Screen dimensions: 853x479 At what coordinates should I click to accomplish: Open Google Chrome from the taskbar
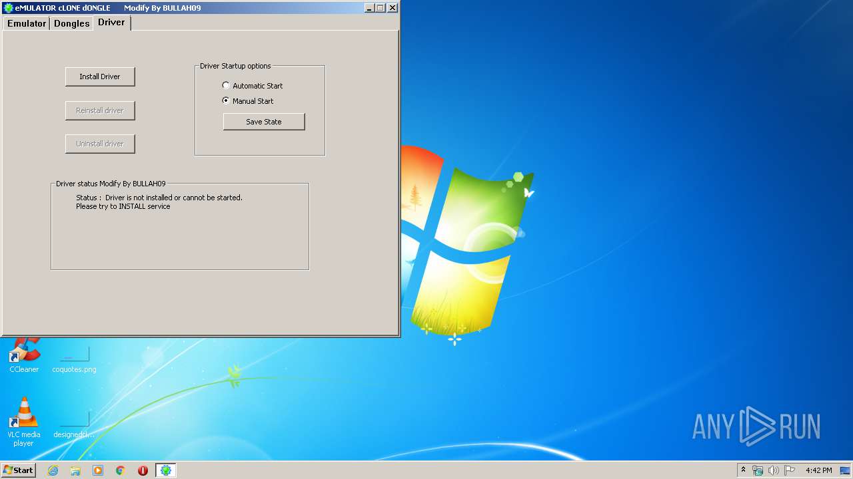(121, 470)
